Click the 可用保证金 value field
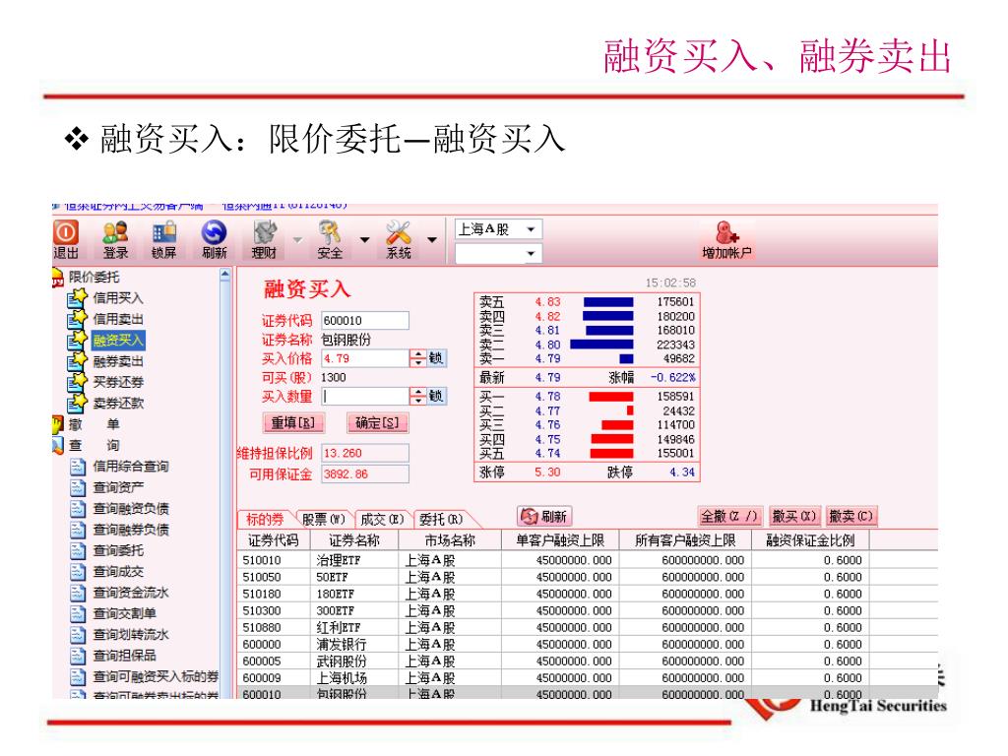Screen dimensions: 1008x756 point(365,474)
